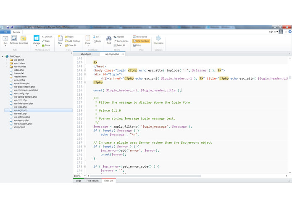
Task: Click the vertical scrollbar down arrow
Action: [290, 173]
